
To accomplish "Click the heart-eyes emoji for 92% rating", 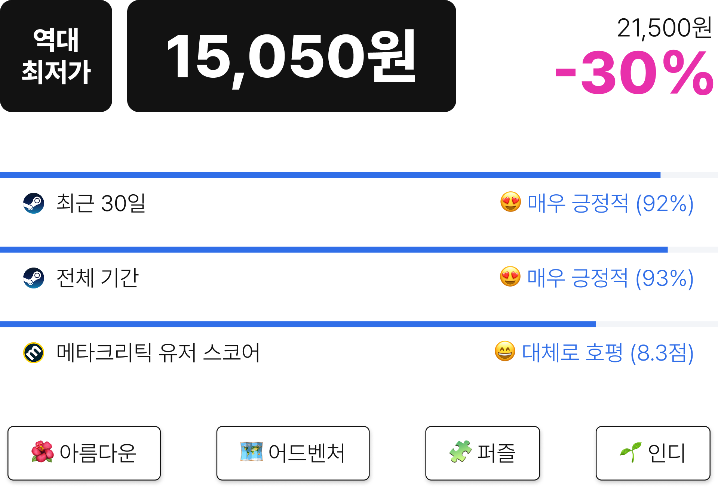I will coord(510,202).
